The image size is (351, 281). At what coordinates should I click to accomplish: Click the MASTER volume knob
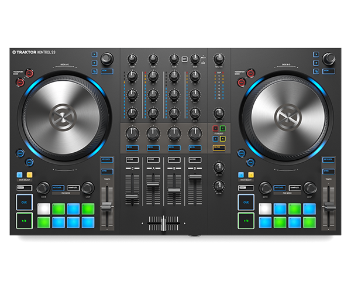tap(219, 59)
